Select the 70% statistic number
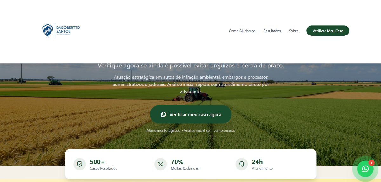 point(177,162)
